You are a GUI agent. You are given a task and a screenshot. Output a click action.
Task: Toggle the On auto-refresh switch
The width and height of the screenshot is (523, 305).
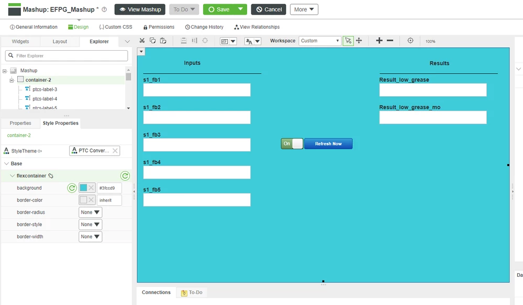292,144
